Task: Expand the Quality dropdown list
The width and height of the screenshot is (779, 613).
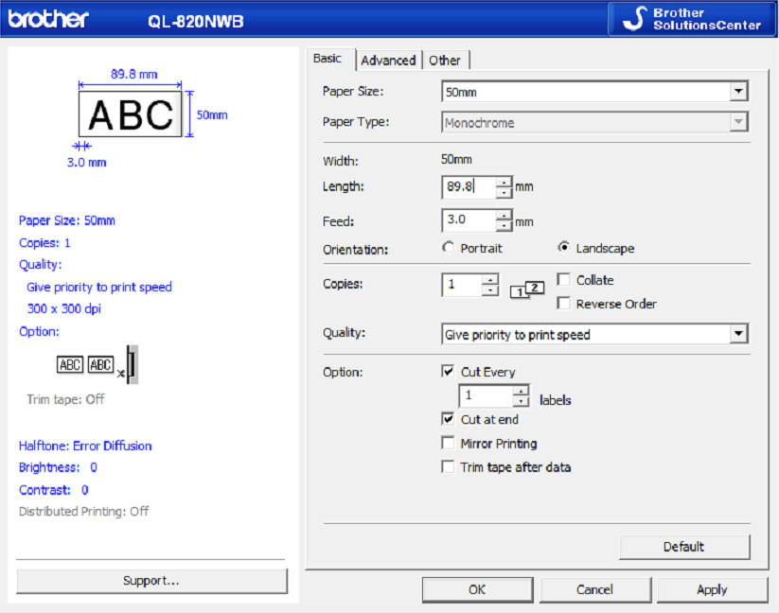Action: point(738,335)
